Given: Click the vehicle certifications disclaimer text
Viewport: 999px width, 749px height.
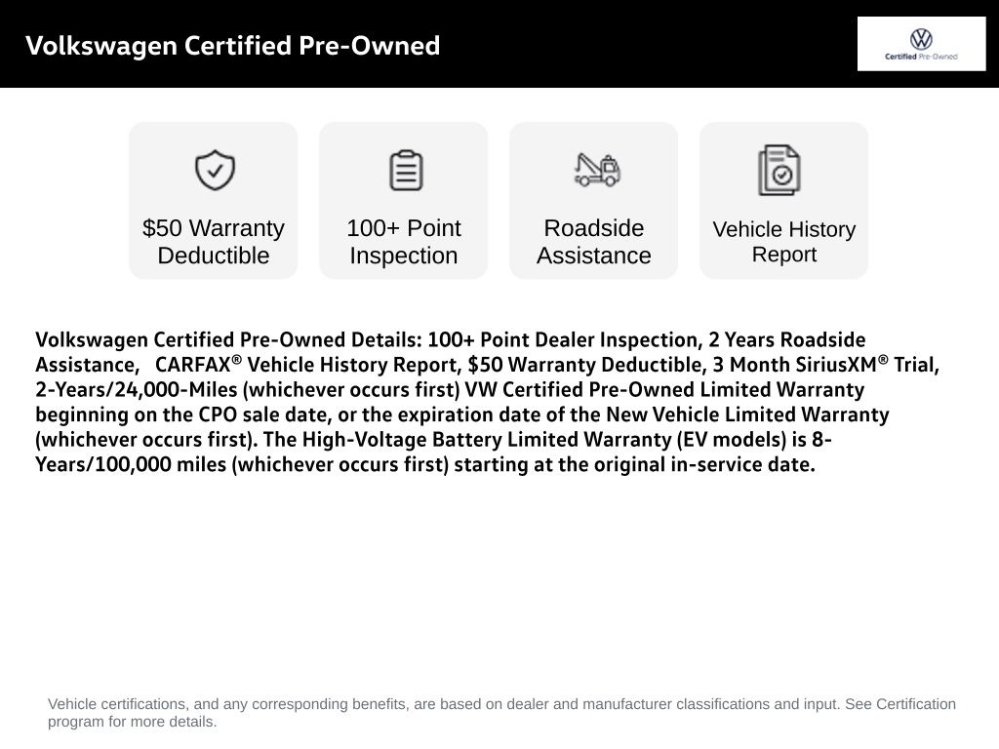Looking at the screenshot, I should 501,713.
